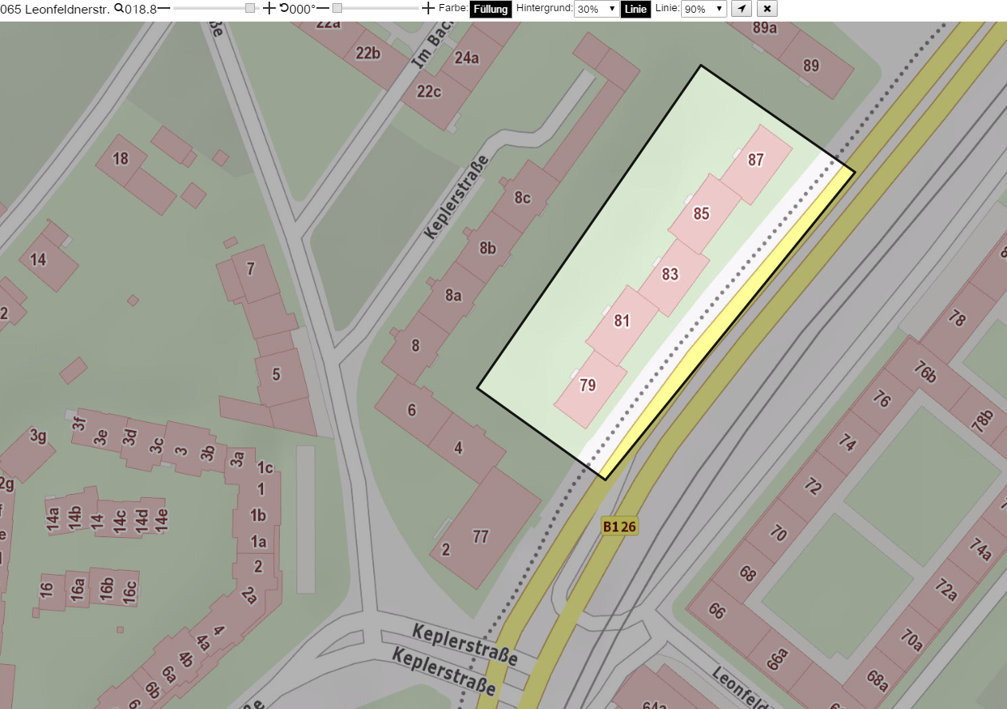
Task: Click the rotation slider handle
Action: click(337, 8)
